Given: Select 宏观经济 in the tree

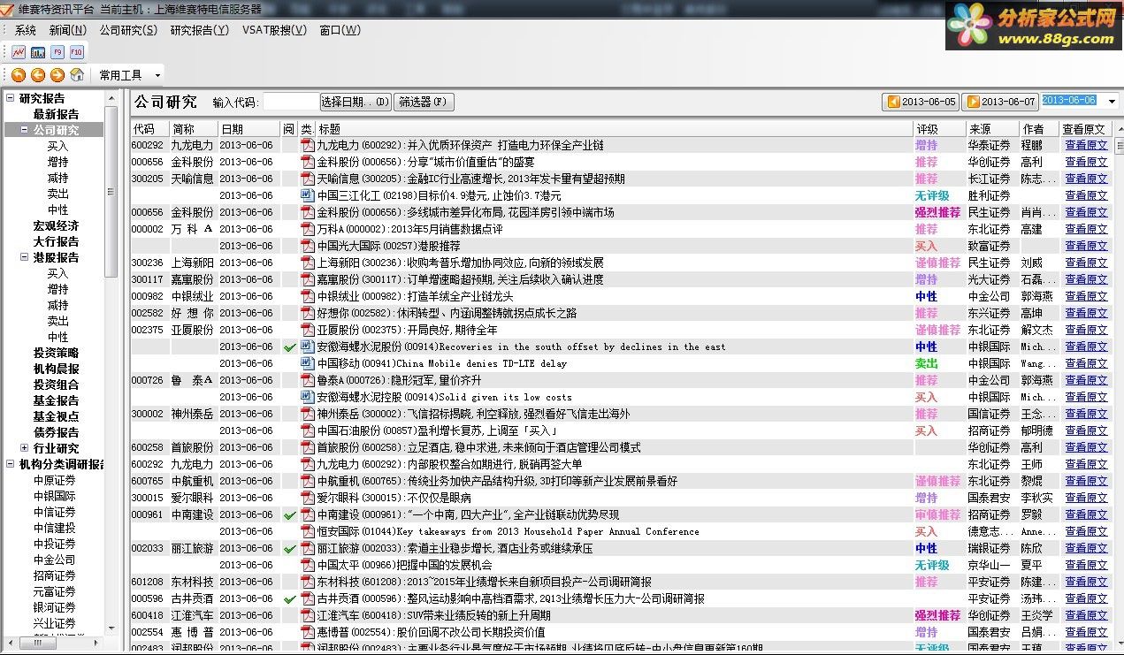Looking at the screenshot, I should click(56, 225).
